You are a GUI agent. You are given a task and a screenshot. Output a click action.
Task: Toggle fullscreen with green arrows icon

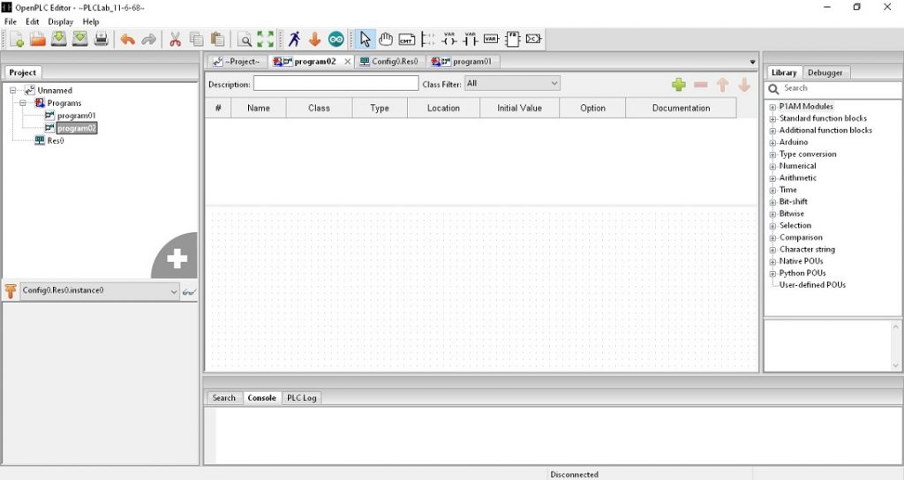(x=265, y=39)
